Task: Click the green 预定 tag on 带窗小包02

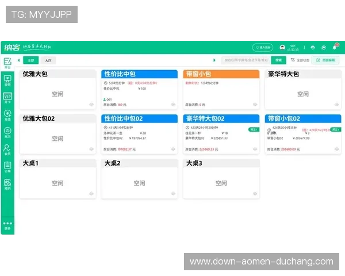Action: (x=336, y=129)
